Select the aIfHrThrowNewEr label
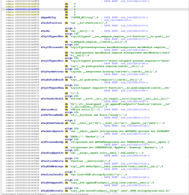The height and width of the screenshot is (195, 189). [52, 115]
